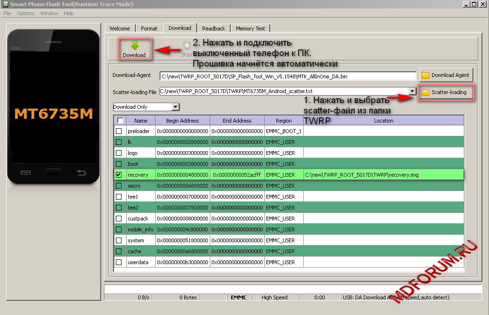Click the recovery.img location cell
The height and width of the screenshot is (315, 489).
coord(383,175)
